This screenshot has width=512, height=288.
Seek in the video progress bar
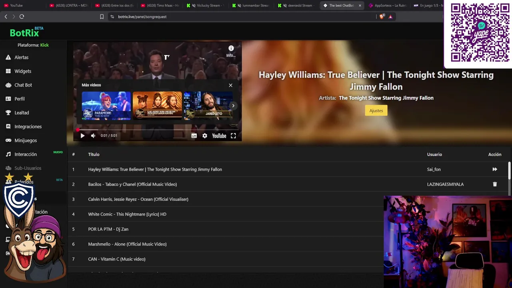(158, 130)
